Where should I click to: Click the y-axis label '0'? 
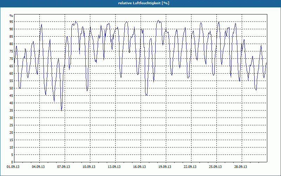coord(12,162)
